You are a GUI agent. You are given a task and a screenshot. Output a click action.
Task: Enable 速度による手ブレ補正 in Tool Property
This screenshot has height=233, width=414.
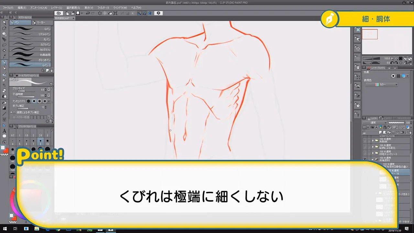click(x=14, y=112)
